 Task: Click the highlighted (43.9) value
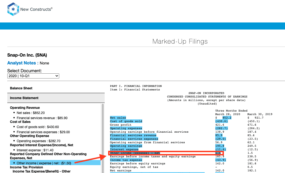tap(220, 160)
